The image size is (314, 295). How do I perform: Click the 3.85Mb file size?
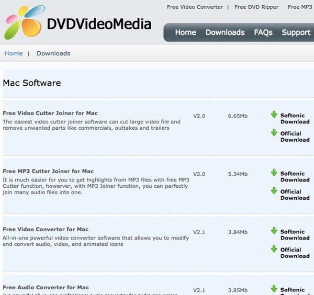coord(238,290)
